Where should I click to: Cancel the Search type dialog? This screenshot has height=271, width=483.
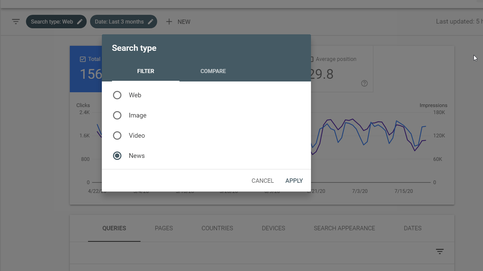[262, 180]
